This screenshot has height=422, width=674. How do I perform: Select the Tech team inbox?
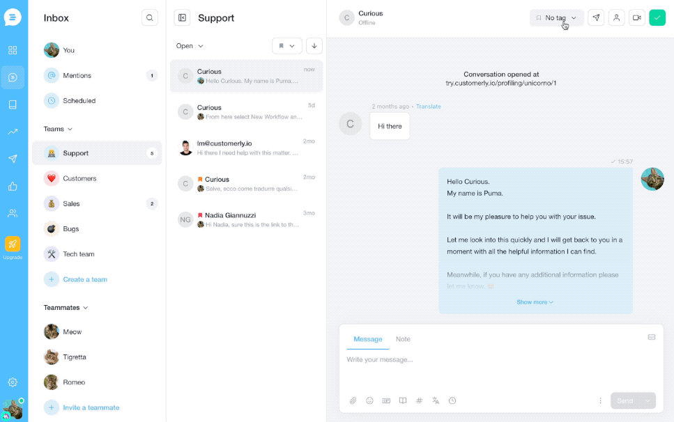point(97,254)
